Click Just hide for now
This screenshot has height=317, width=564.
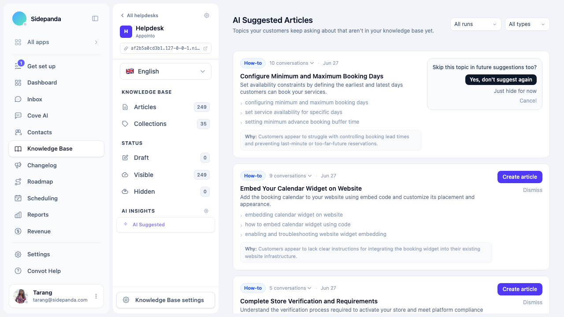515,91
